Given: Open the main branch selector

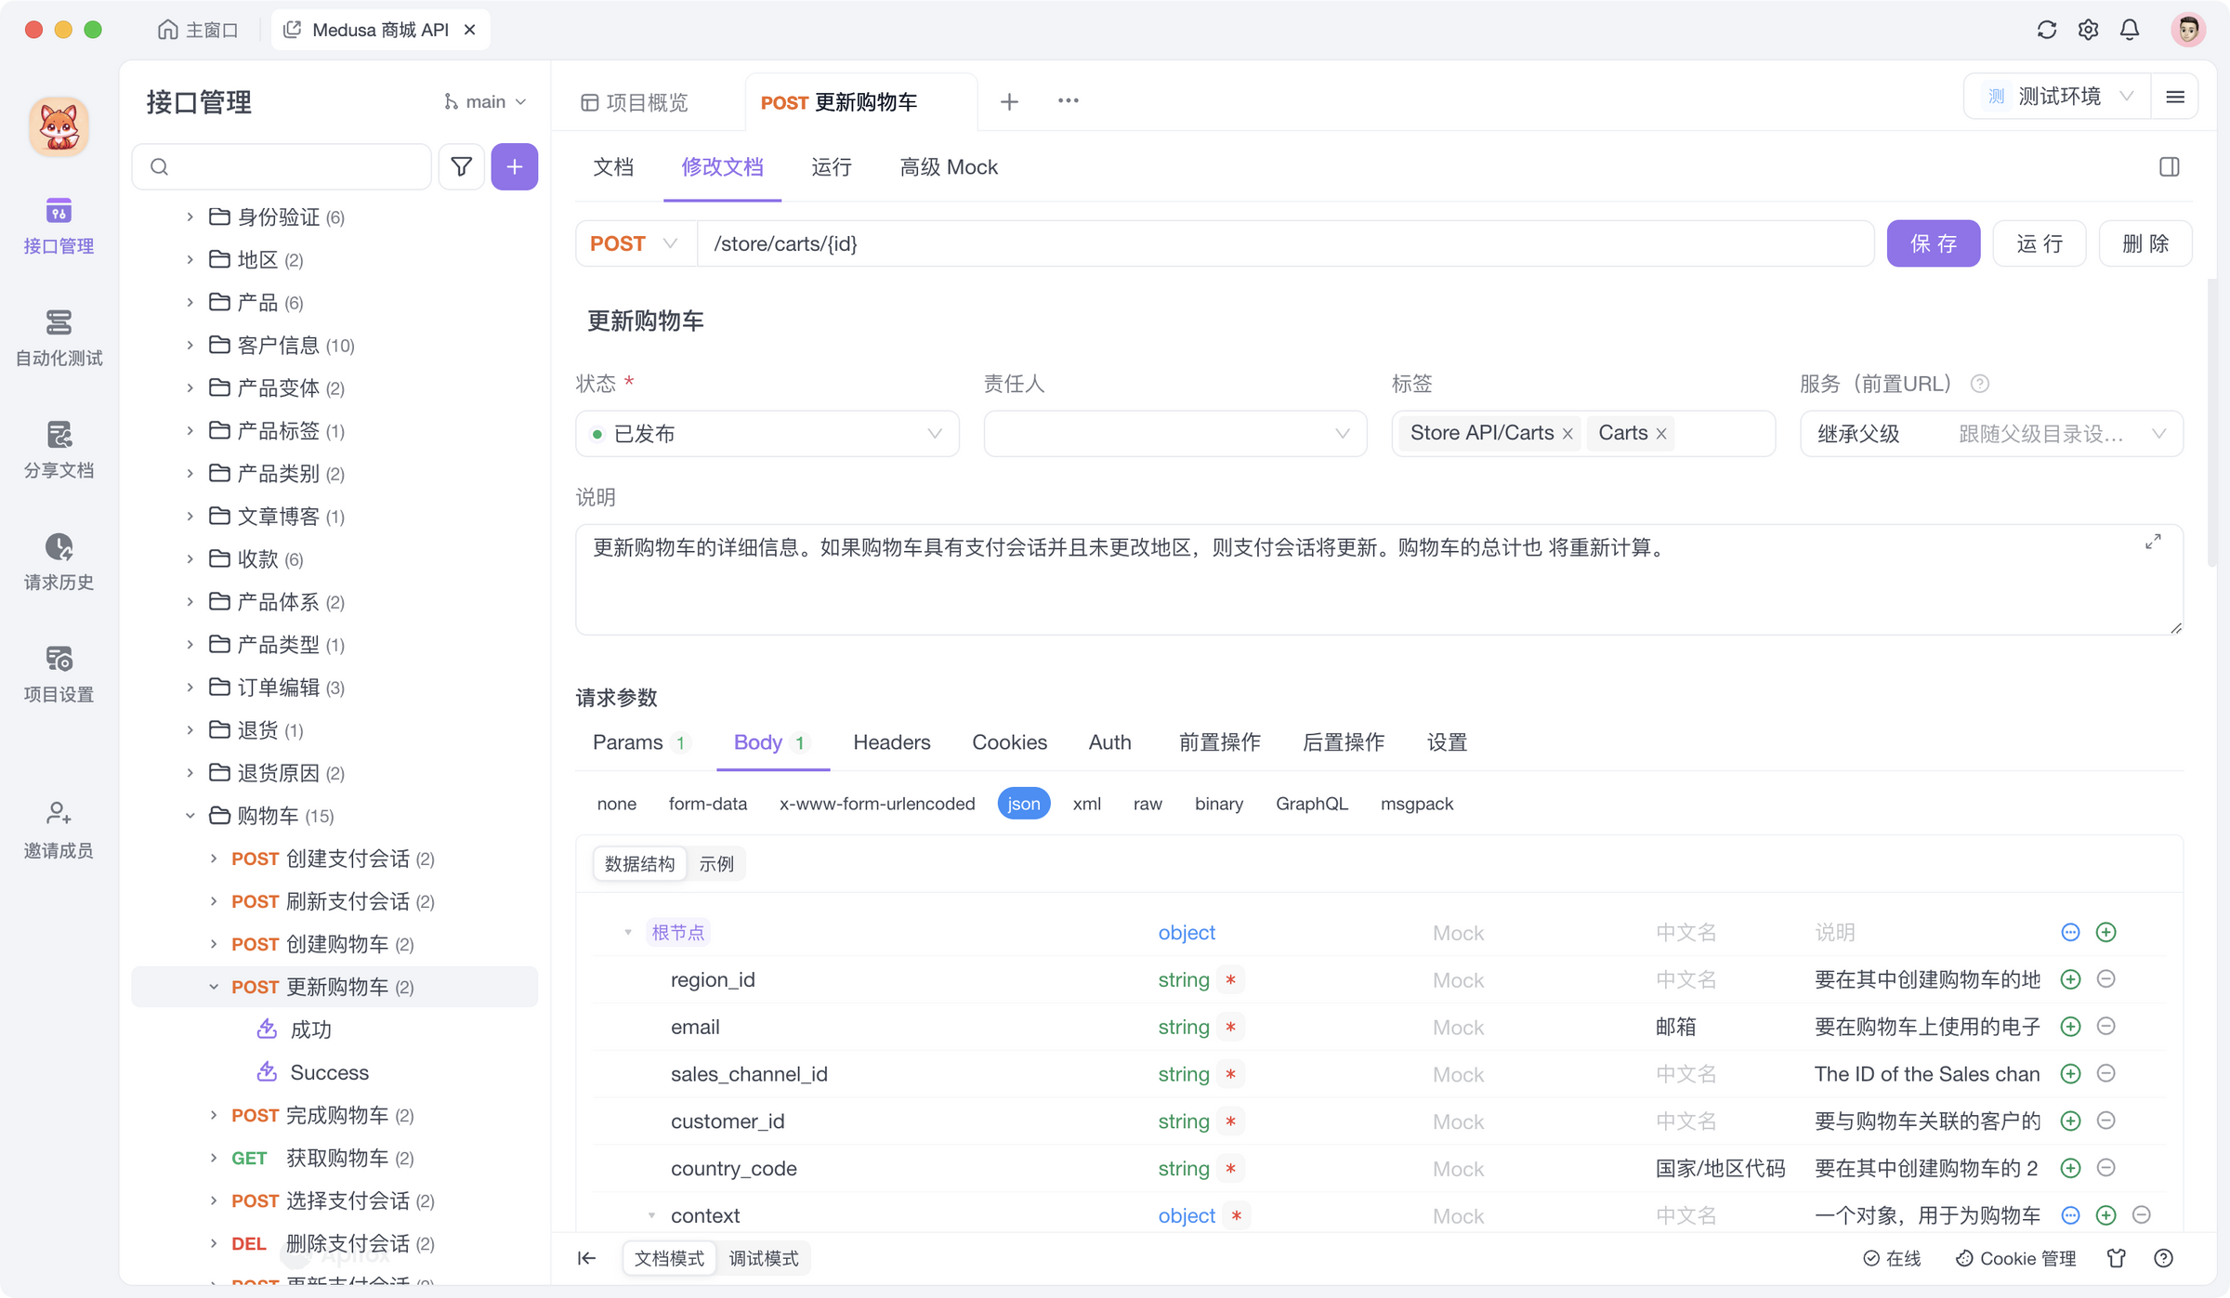Looking at the screenshot, I should [485, 101].
